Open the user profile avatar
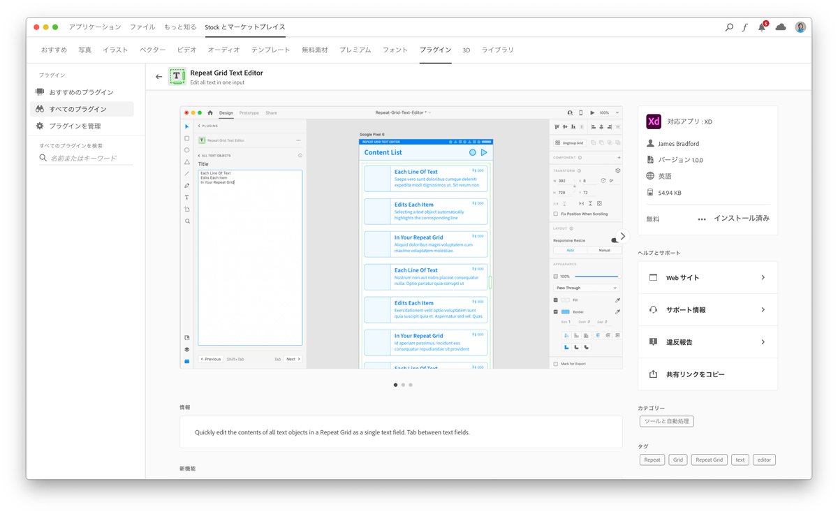This screenshot has width=838, height=514. (x=800, y=27)
